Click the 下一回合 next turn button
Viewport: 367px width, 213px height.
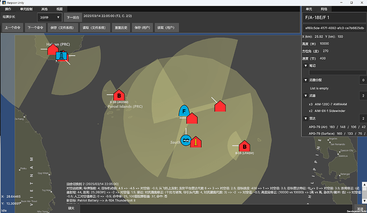pos(73,18)
